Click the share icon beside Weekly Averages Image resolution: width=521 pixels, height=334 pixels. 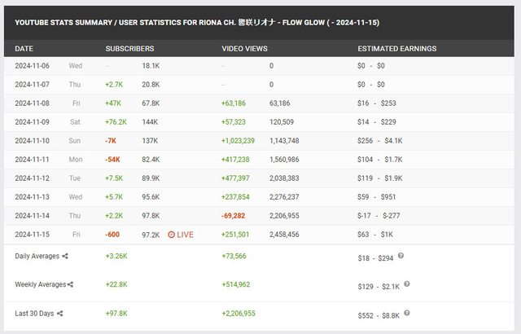pos(71,284)
